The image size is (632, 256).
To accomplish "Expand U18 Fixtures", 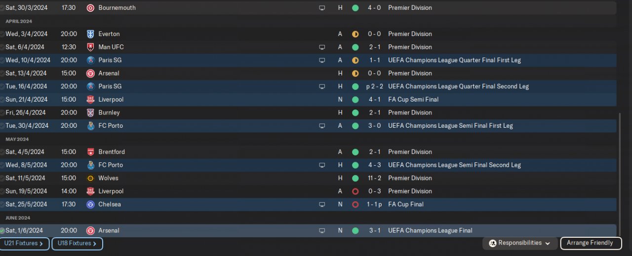I will tap(77, 244).
